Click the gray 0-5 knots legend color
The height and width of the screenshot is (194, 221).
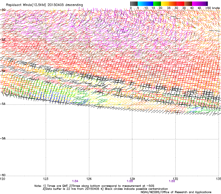[134, 4]
